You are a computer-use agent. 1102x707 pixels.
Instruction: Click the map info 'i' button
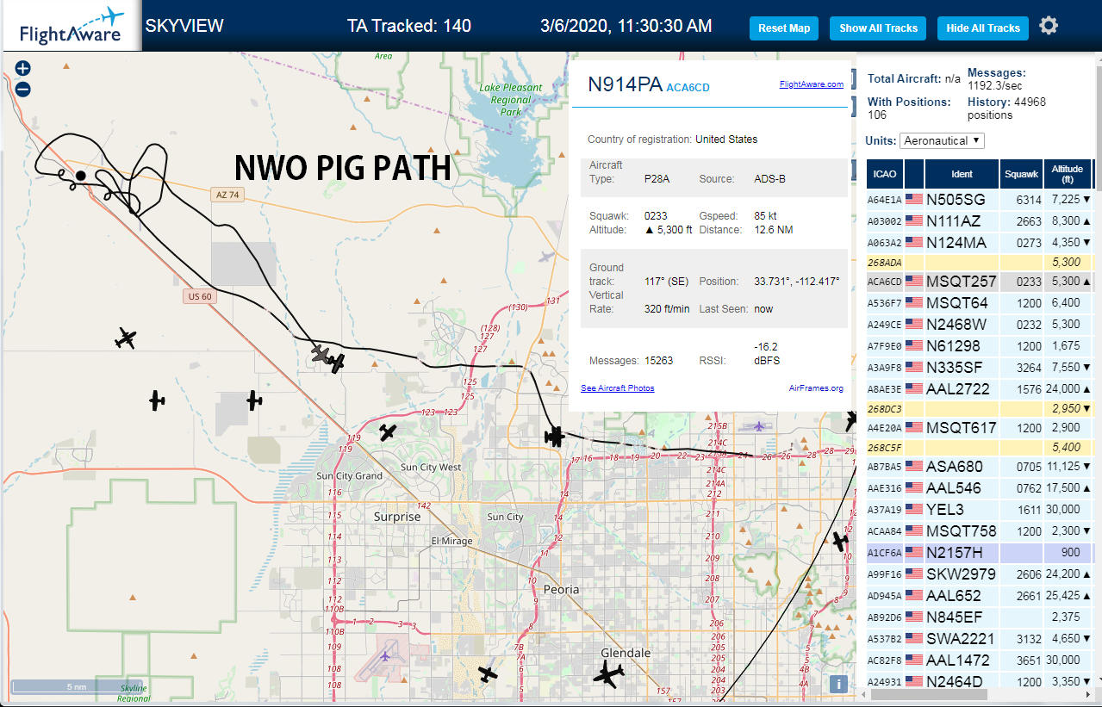pyautogui.click(x=838, y=684)
